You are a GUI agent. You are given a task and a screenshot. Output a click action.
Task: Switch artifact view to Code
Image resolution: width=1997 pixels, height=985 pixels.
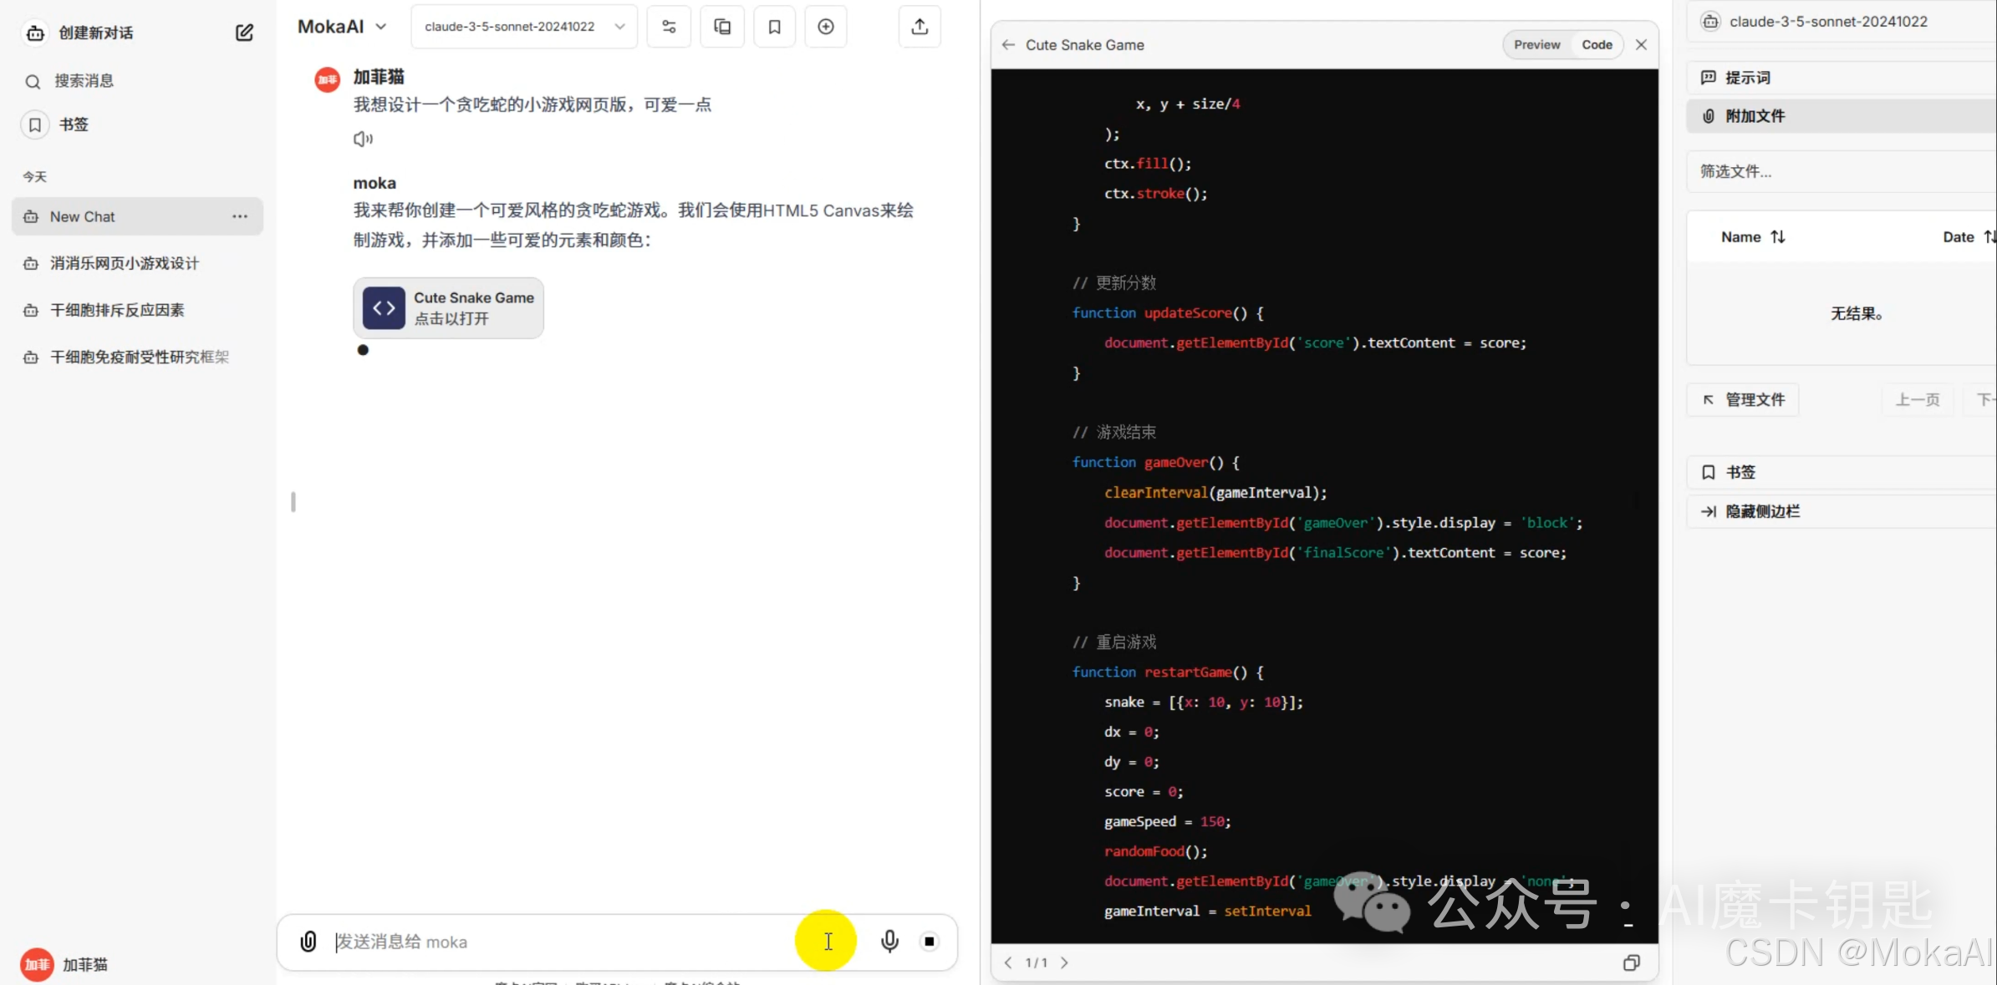click(1597, 45)
